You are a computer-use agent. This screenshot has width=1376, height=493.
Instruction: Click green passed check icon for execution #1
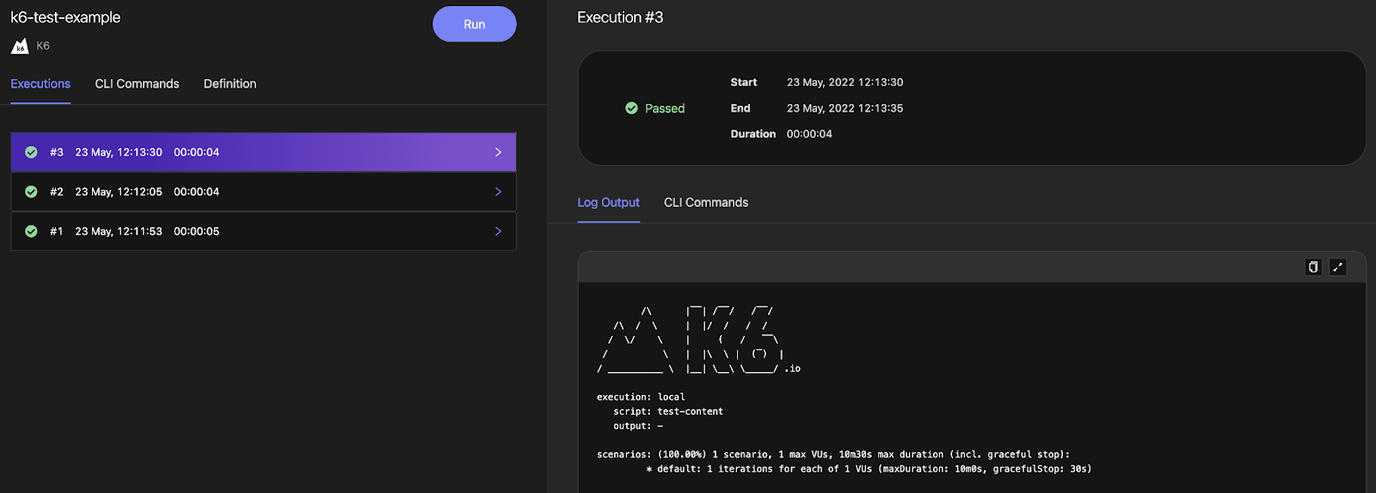[31, 231]
